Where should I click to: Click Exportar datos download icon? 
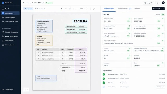click(104, 87)
